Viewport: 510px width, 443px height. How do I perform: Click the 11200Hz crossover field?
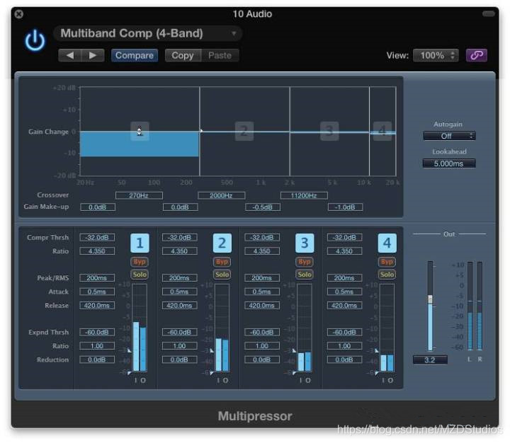[x=304, y=195]
